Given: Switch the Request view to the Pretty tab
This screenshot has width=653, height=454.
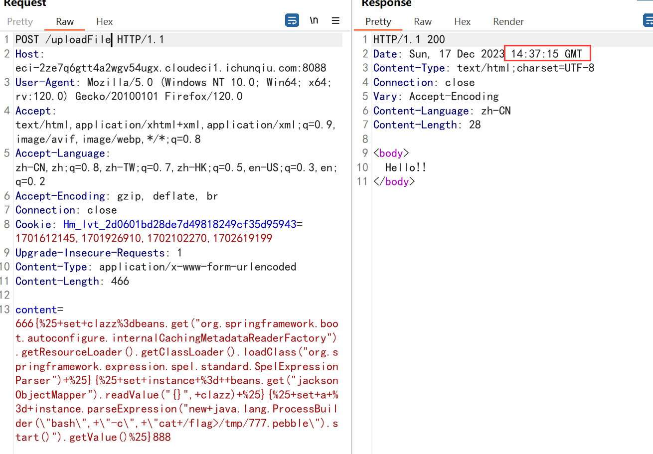Looking at the screenshot, I should click(20, 21).
